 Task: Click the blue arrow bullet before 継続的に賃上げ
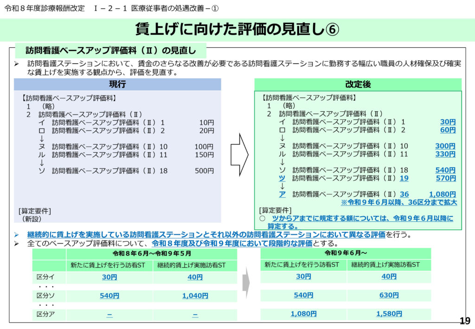(17, 235)
